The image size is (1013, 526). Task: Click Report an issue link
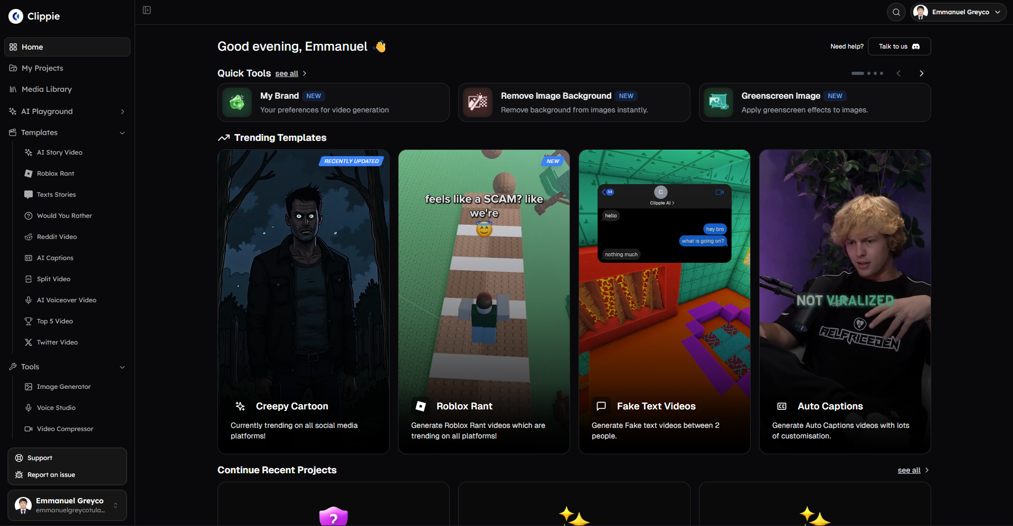tap(51, 475)
